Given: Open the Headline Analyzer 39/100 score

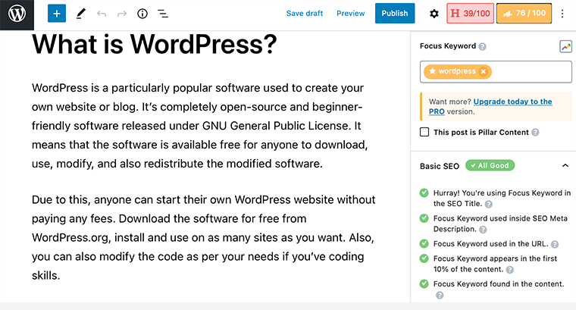Looking at the screenshot, I should click(468, 14).
